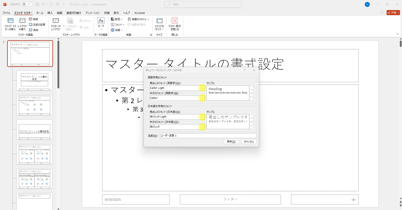Switch to the ホーム tab
402x210 pixels.
click(x=40, y=13)
